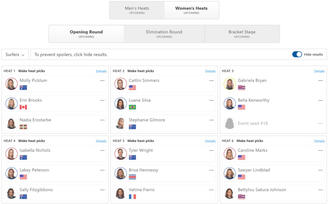Click Caitlin Simmers' profile picture
Image resolution: width=328 pixels, height=204 pixels.
click(x=121, y=84)
